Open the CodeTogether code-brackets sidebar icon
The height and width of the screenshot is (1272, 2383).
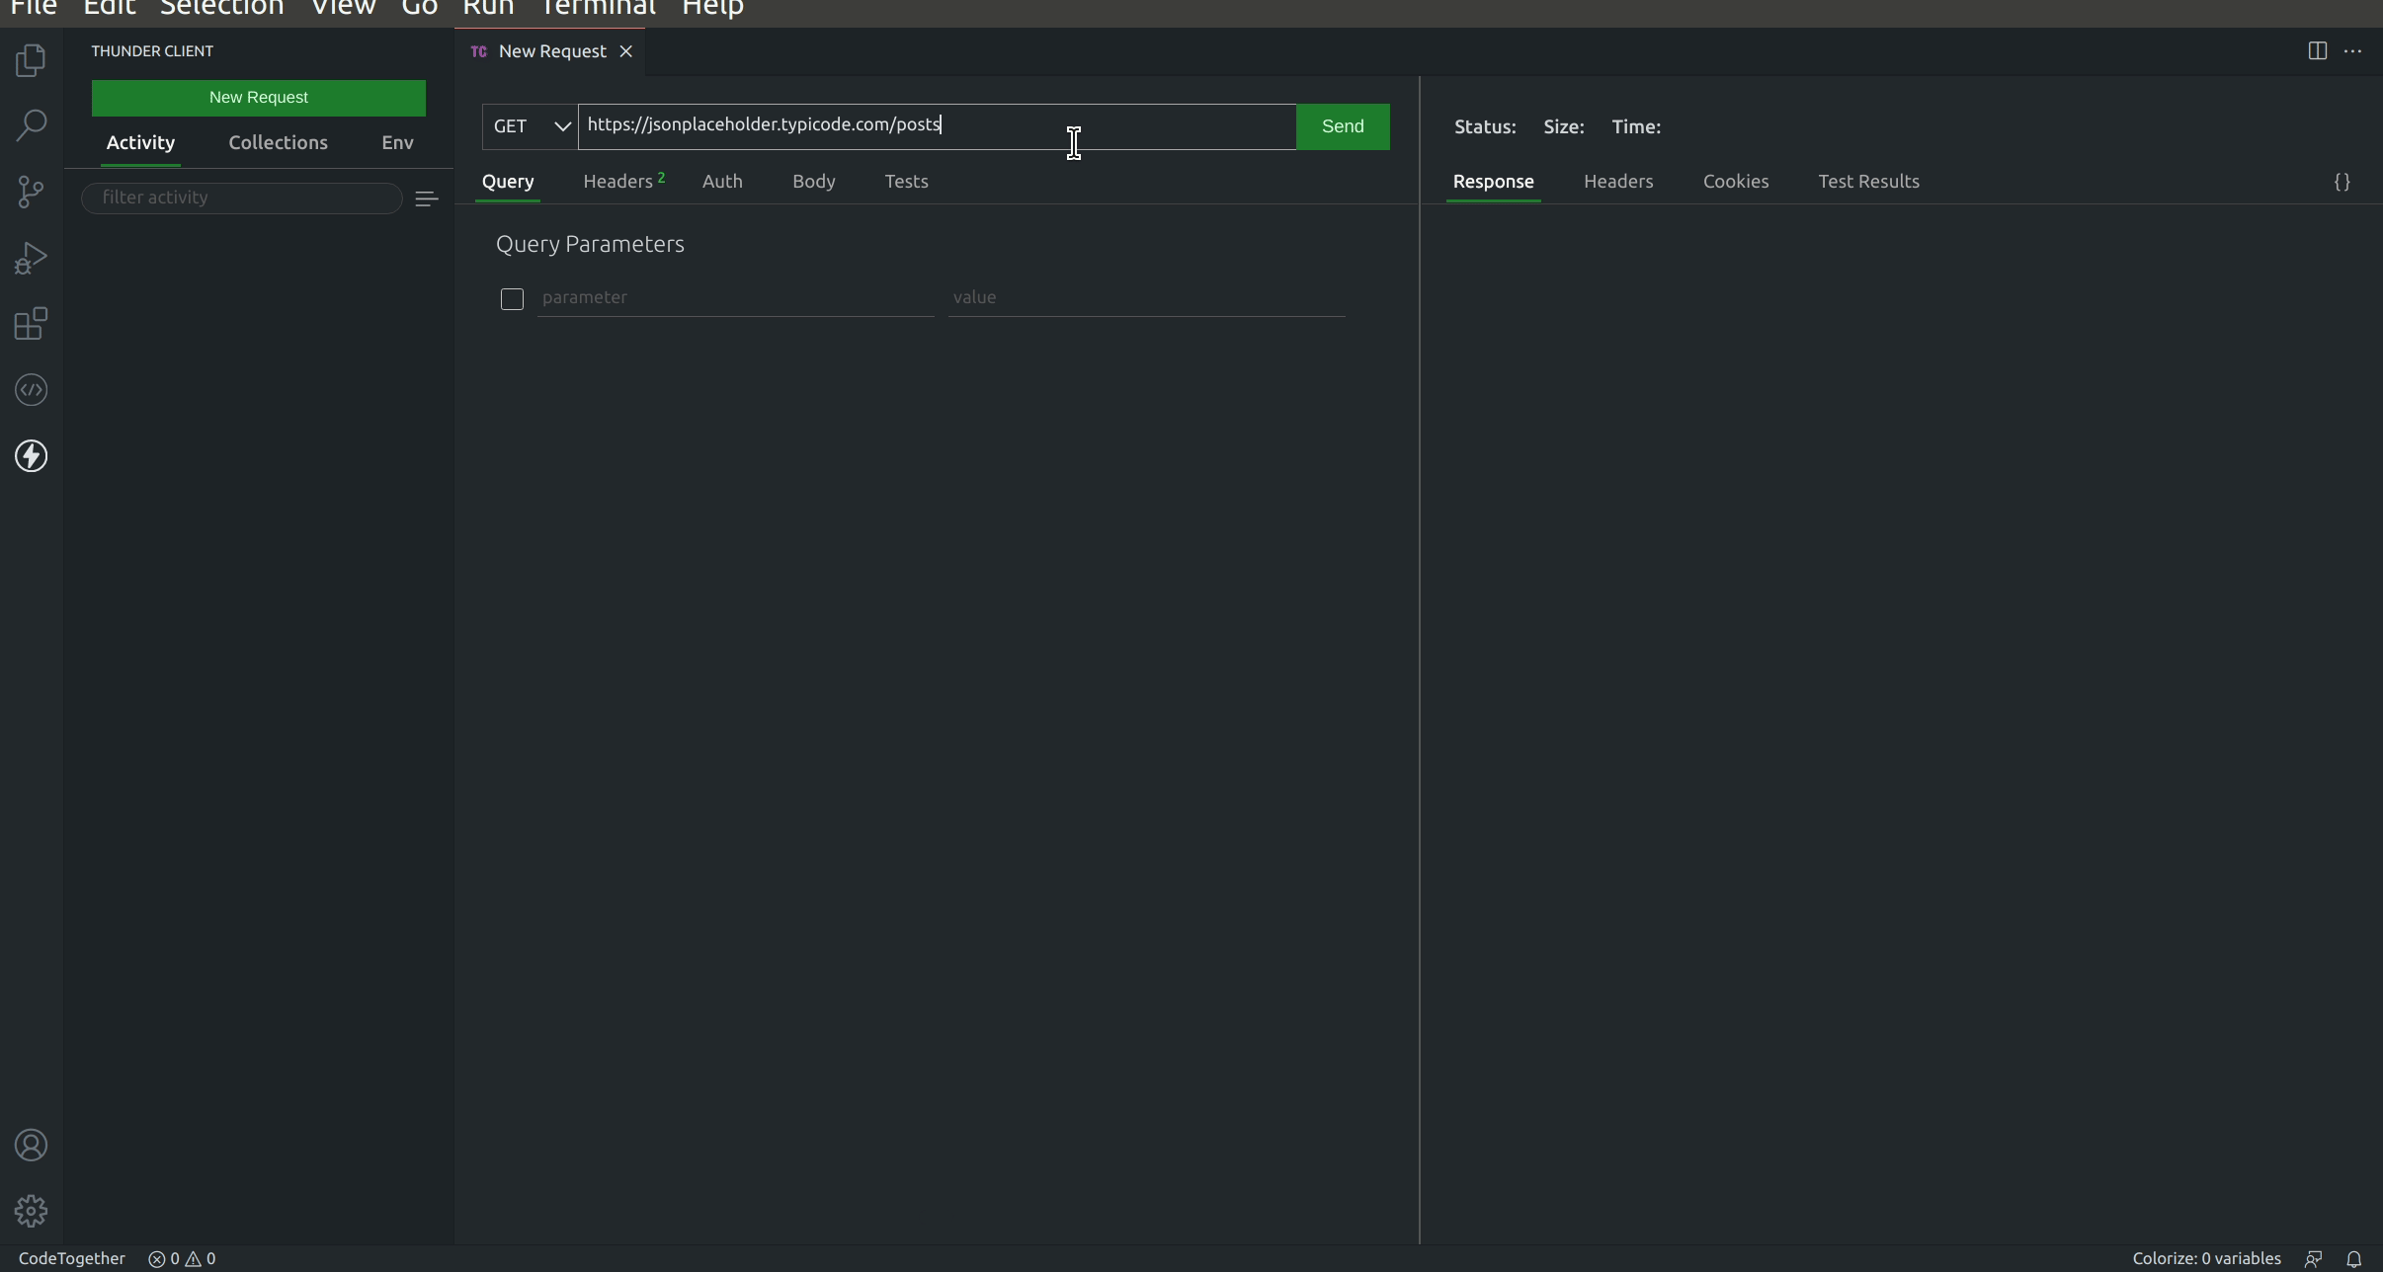coord(32,390)
